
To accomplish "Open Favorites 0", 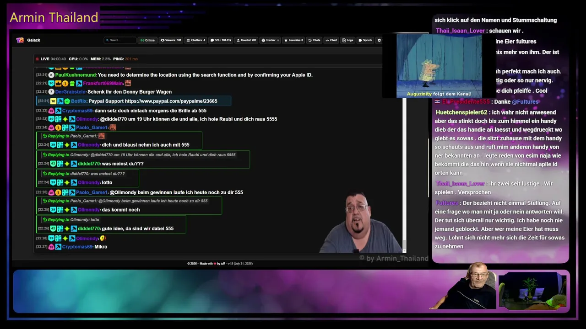I will click(293, 40).
